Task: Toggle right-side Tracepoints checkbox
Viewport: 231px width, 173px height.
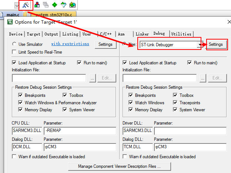Action: tap(176, 103)
